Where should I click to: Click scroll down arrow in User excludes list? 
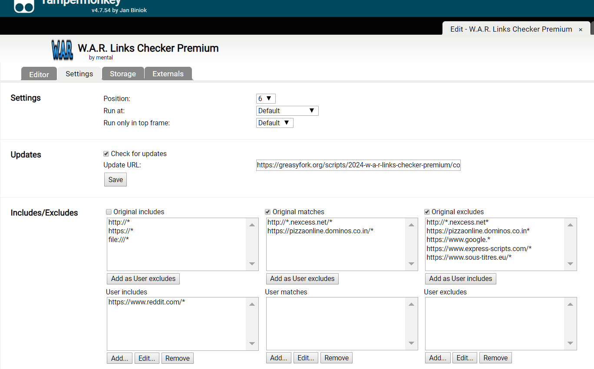[x=570, y=344]
